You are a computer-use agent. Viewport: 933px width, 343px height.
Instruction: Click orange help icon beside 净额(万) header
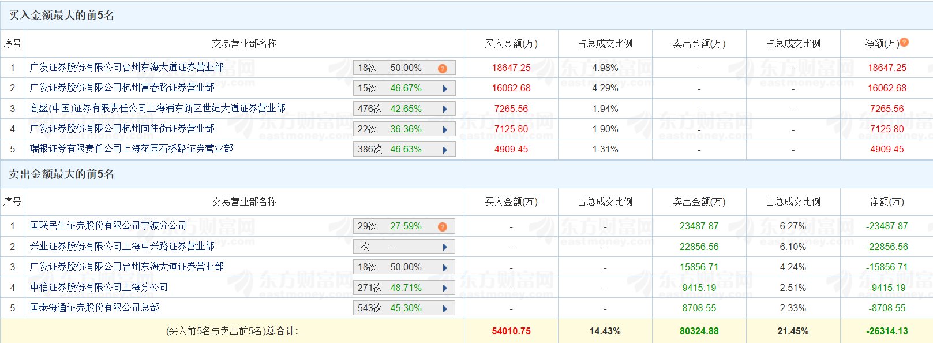[904, 42]
